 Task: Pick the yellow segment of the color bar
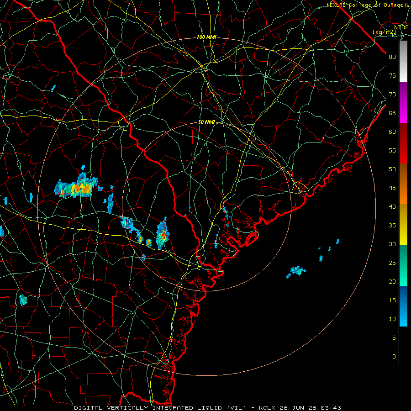point(403,225)
